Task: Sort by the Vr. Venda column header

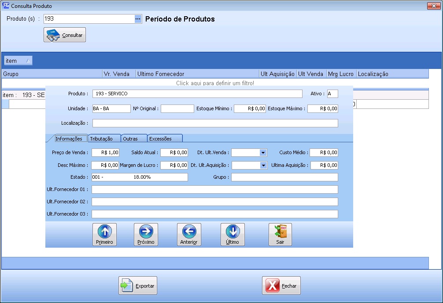Action: pos(118,74)
